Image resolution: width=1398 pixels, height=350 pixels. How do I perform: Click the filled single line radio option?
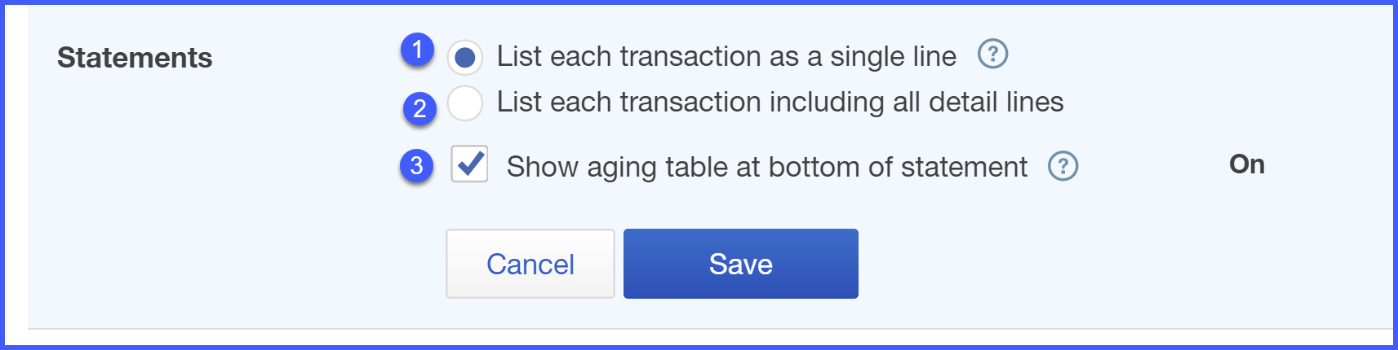(x=464, y=57)
